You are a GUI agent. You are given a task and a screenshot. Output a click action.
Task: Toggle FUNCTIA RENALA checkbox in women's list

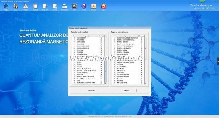141,50
